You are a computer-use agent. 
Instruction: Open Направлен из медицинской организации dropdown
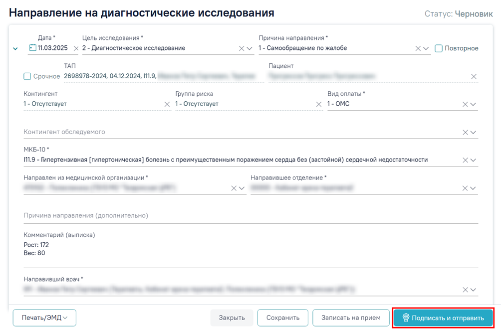coord(242,188)
